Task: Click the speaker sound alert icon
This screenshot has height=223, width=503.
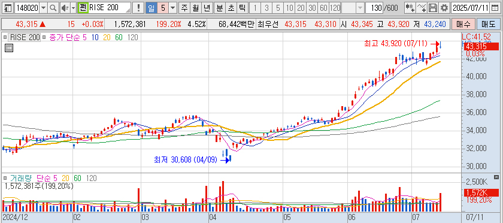Action: (x=65, y=8)
